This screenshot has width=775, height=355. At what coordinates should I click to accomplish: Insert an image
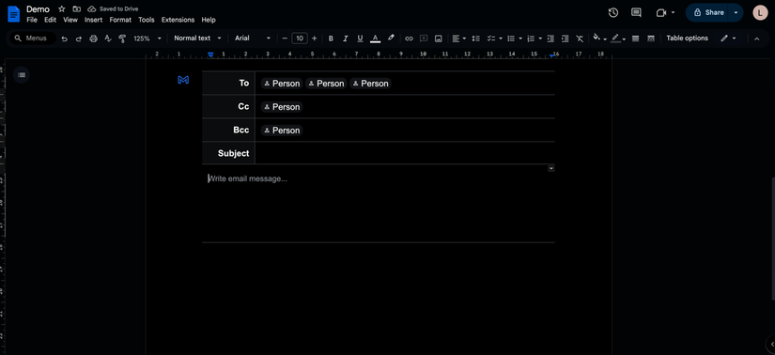(x=438, y=39)
